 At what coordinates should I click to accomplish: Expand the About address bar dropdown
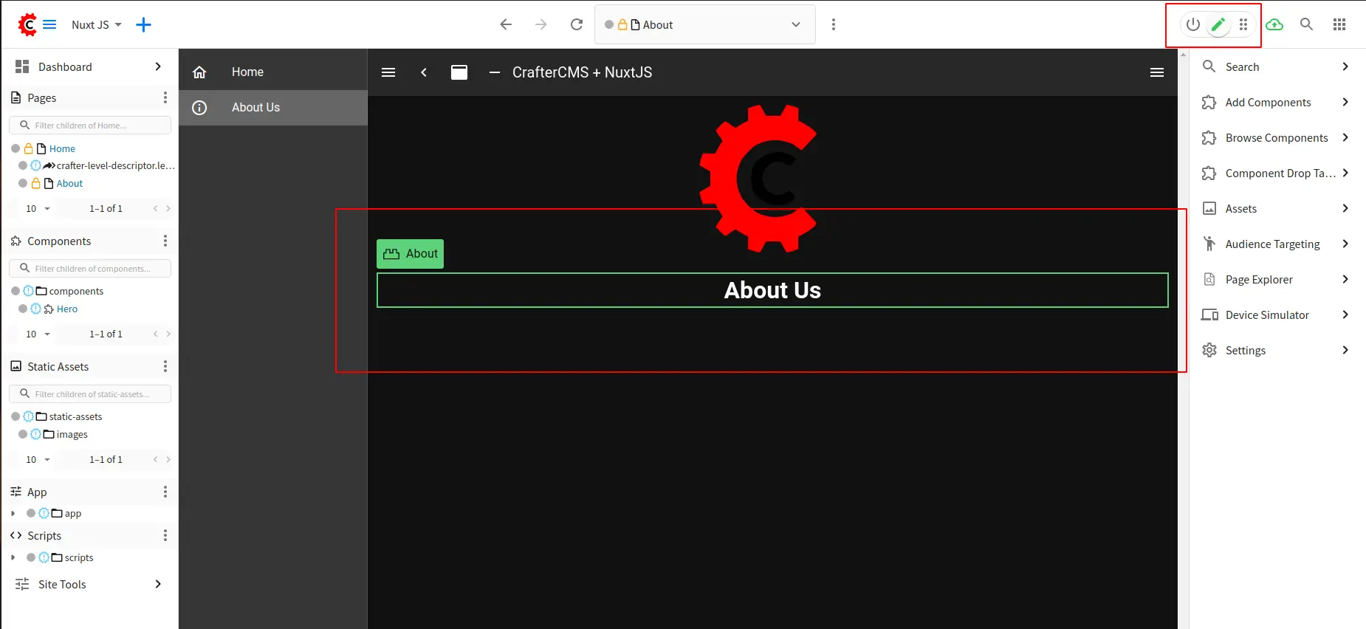pyautogui.click(x=796, y=24)
